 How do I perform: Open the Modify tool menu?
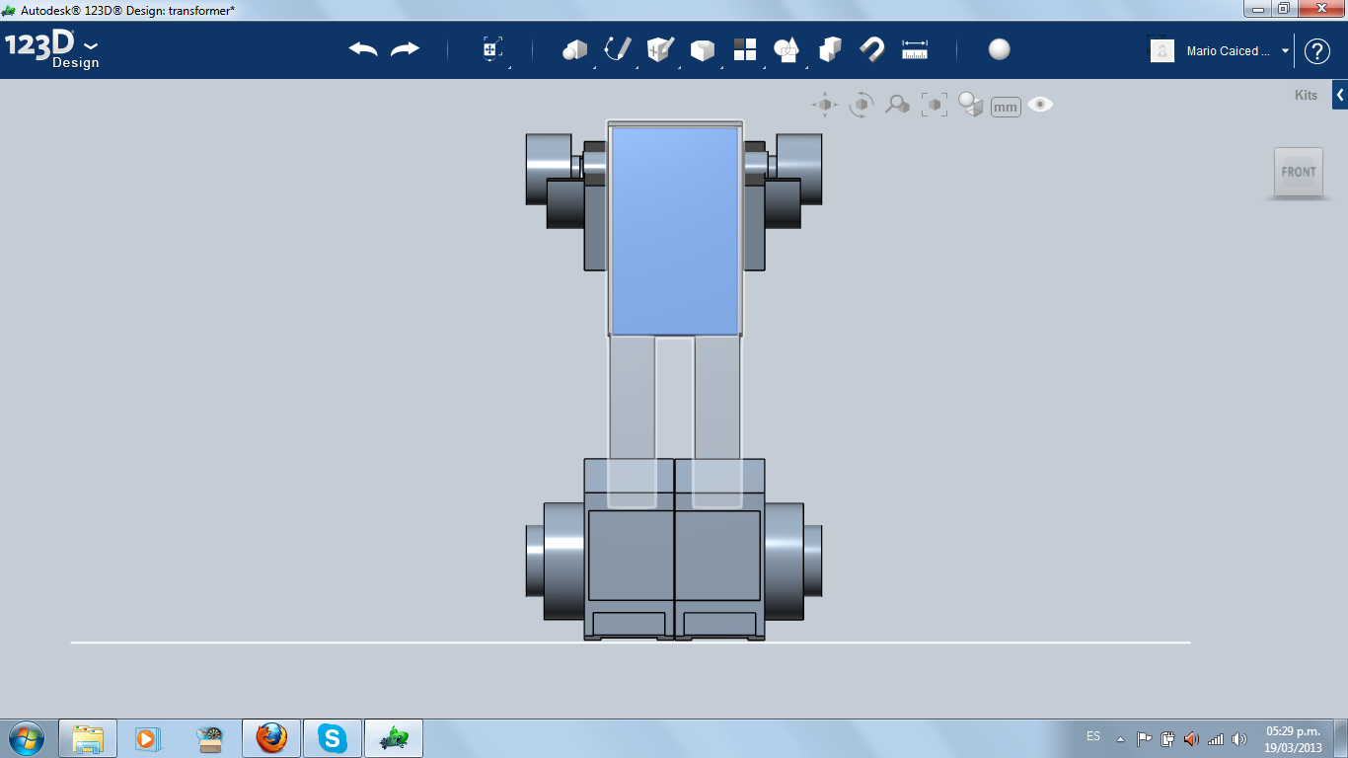pyautogui.click(x=702, y=50)
